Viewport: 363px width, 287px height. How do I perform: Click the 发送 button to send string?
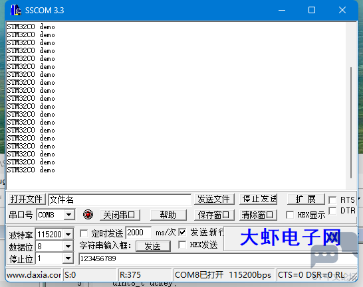coord(153,247)
